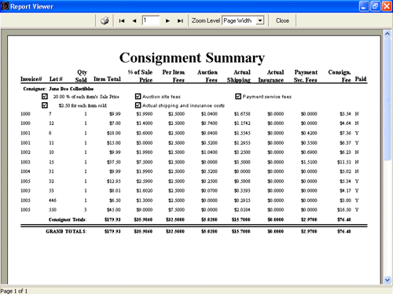
Task: Click the $45.00 item total cell
Action: [114, 210]
